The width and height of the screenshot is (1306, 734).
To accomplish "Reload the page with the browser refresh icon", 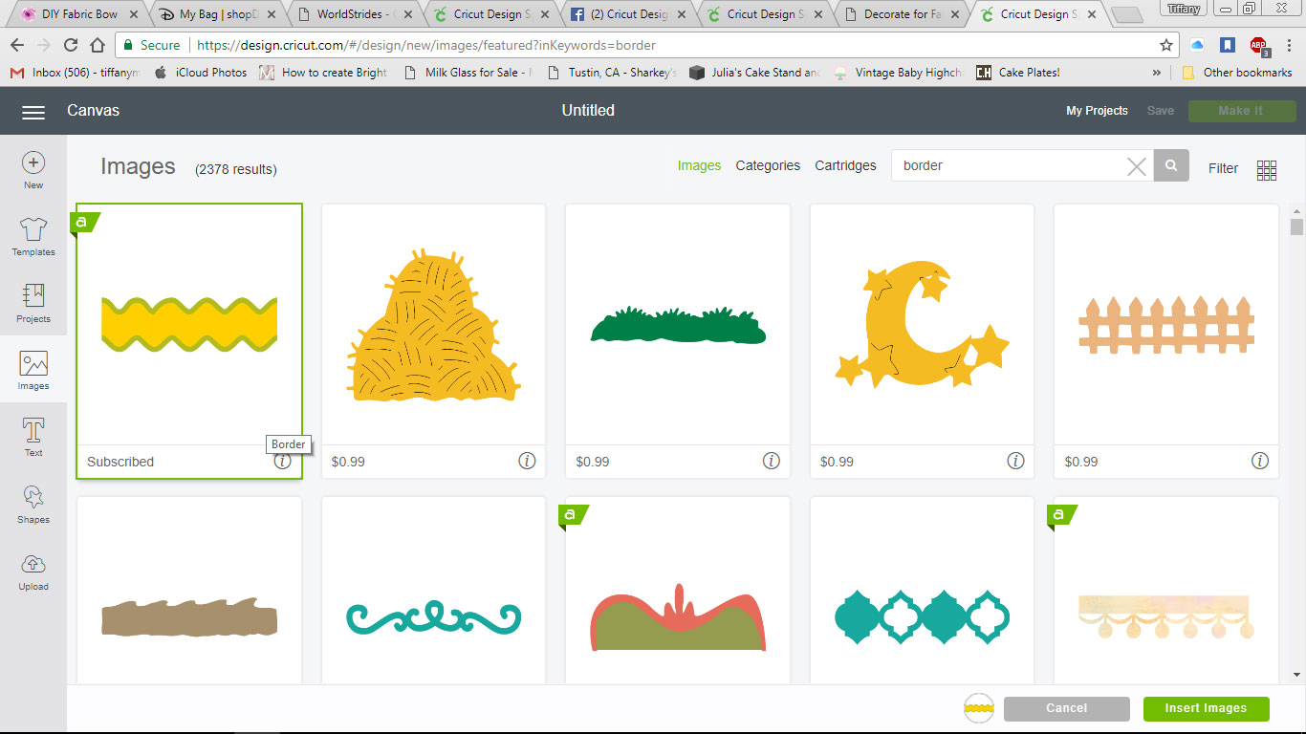I will (70, 45).
